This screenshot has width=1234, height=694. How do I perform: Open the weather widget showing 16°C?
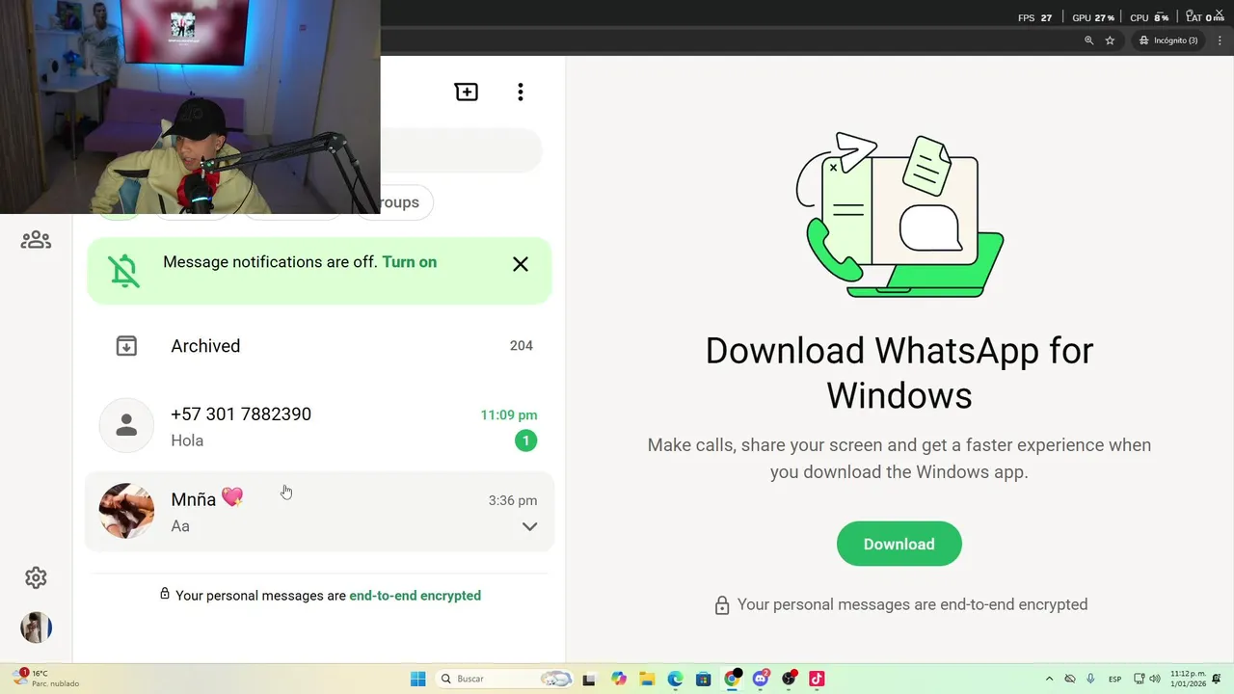coord(46,679)
